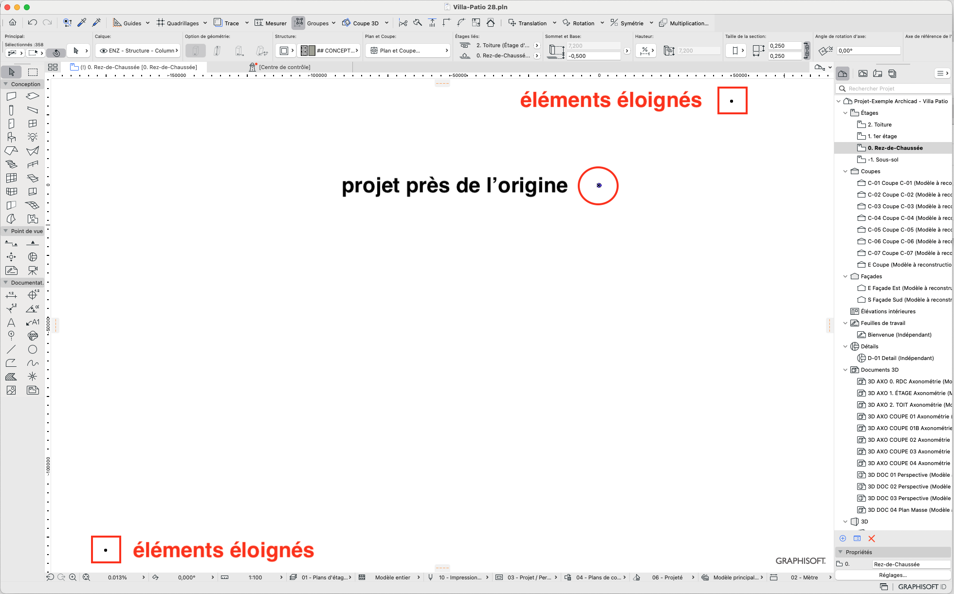Viewport: 954px width, 594px height.
Task: Select the Beam tool
Action: pyautogui.click(x=33, y=110)
